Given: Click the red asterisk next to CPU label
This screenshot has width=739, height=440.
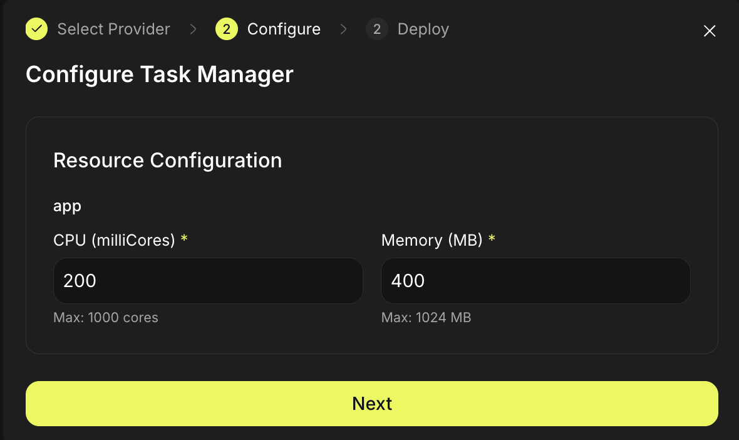Looking at the screenshot, I should [184, 239].
